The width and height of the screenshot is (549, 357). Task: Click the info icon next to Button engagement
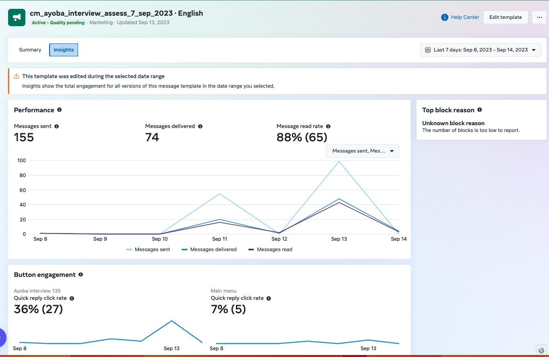point(80,274)
